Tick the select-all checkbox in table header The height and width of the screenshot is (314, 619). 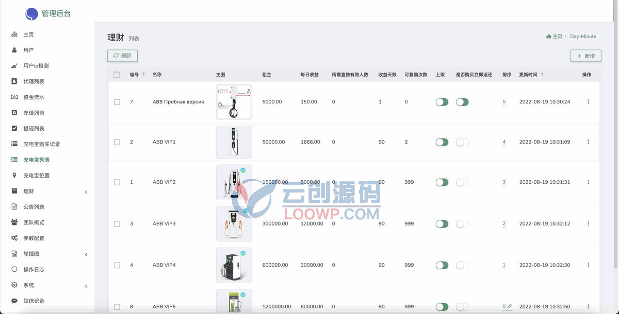pos(117,75)
